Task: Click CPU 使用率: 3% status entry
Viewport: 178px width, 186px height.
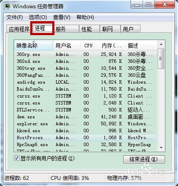Action: [70, 178]
